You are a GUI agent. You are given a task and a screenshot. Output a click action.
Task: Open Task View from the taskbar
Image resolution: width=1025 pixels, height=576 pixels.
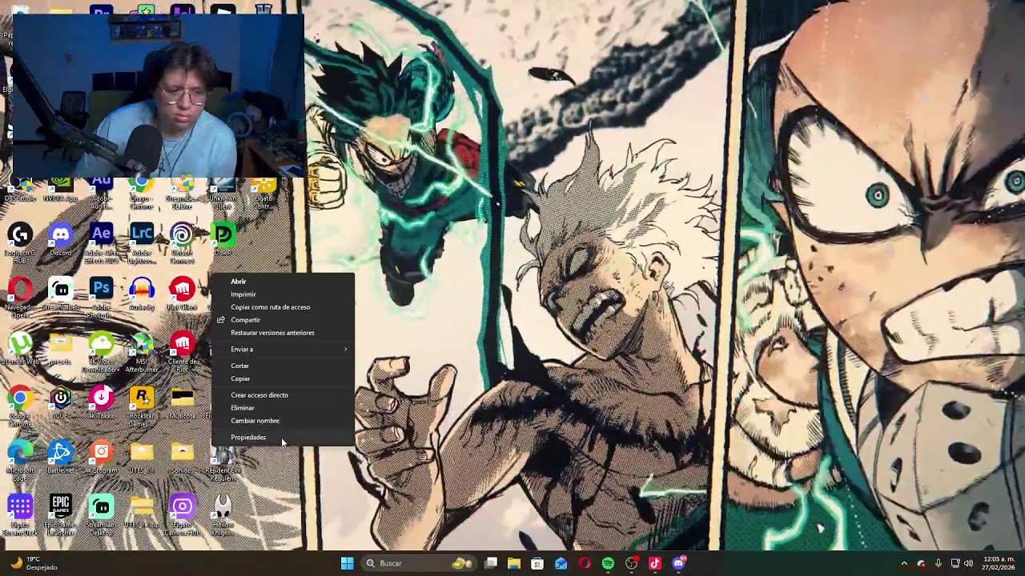(x=491, y=563)
